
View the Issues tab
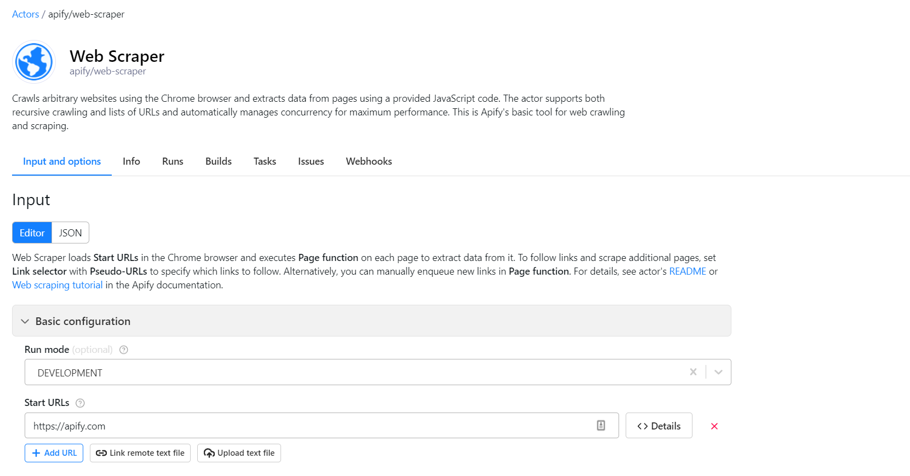(x=311, y=161)
